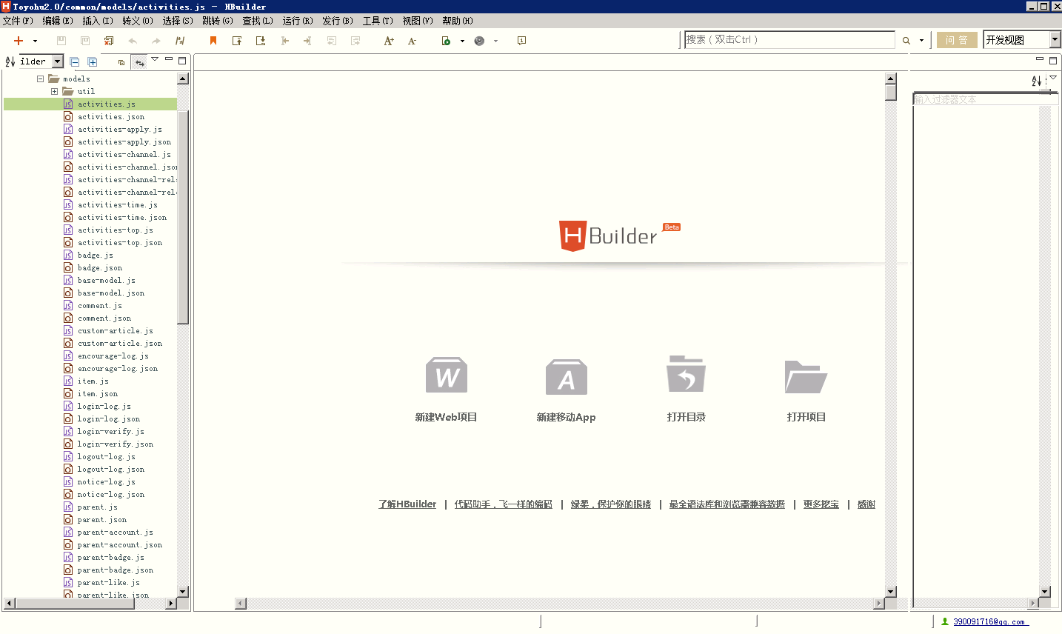The width and height of the screenshot is (1062, 634).
Task: Click the orange bookmark toolbar icon
Action: tap(213, 41)
